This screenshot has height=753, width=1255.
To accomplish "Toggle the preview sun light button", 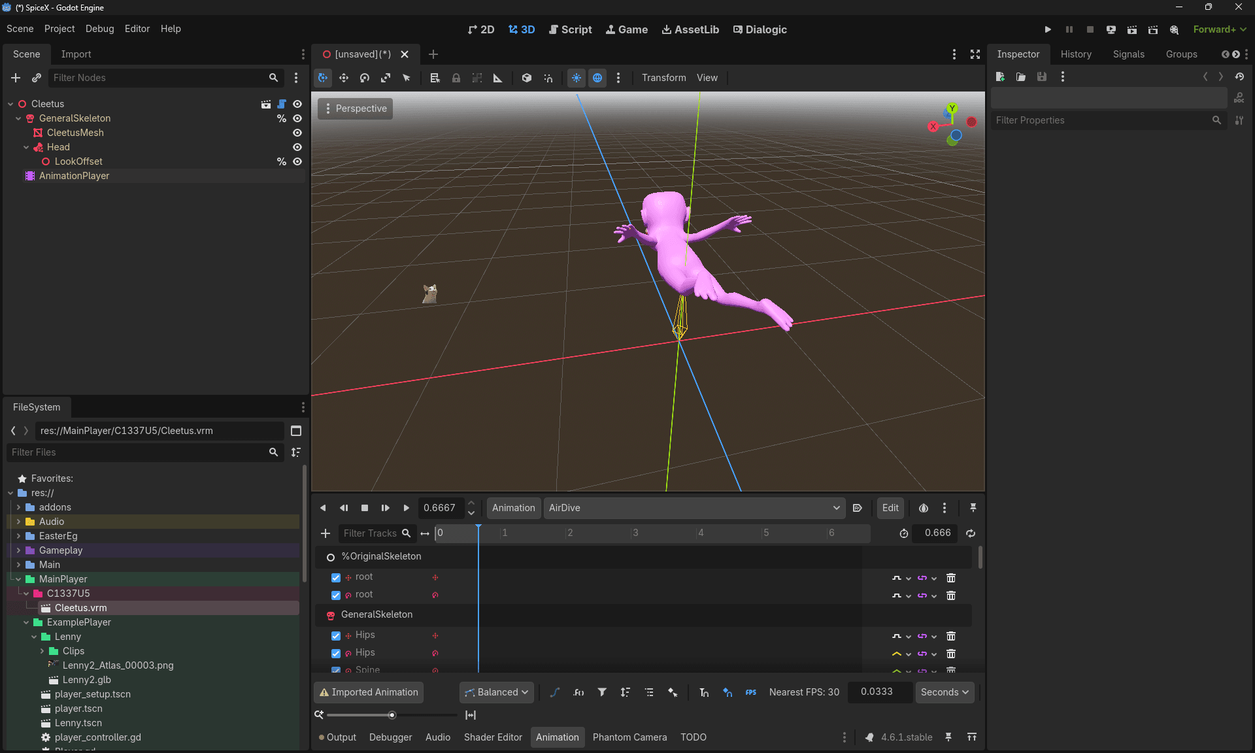I will click(x=577, y=78).
